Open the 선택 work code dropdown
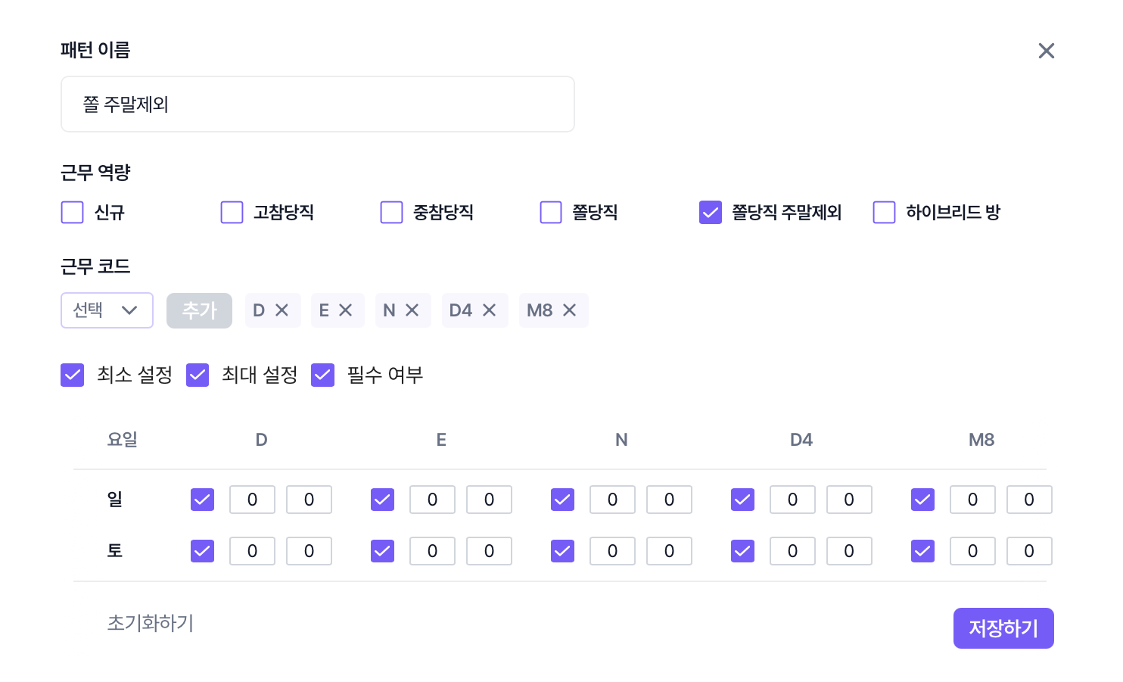 pos(107,310)
